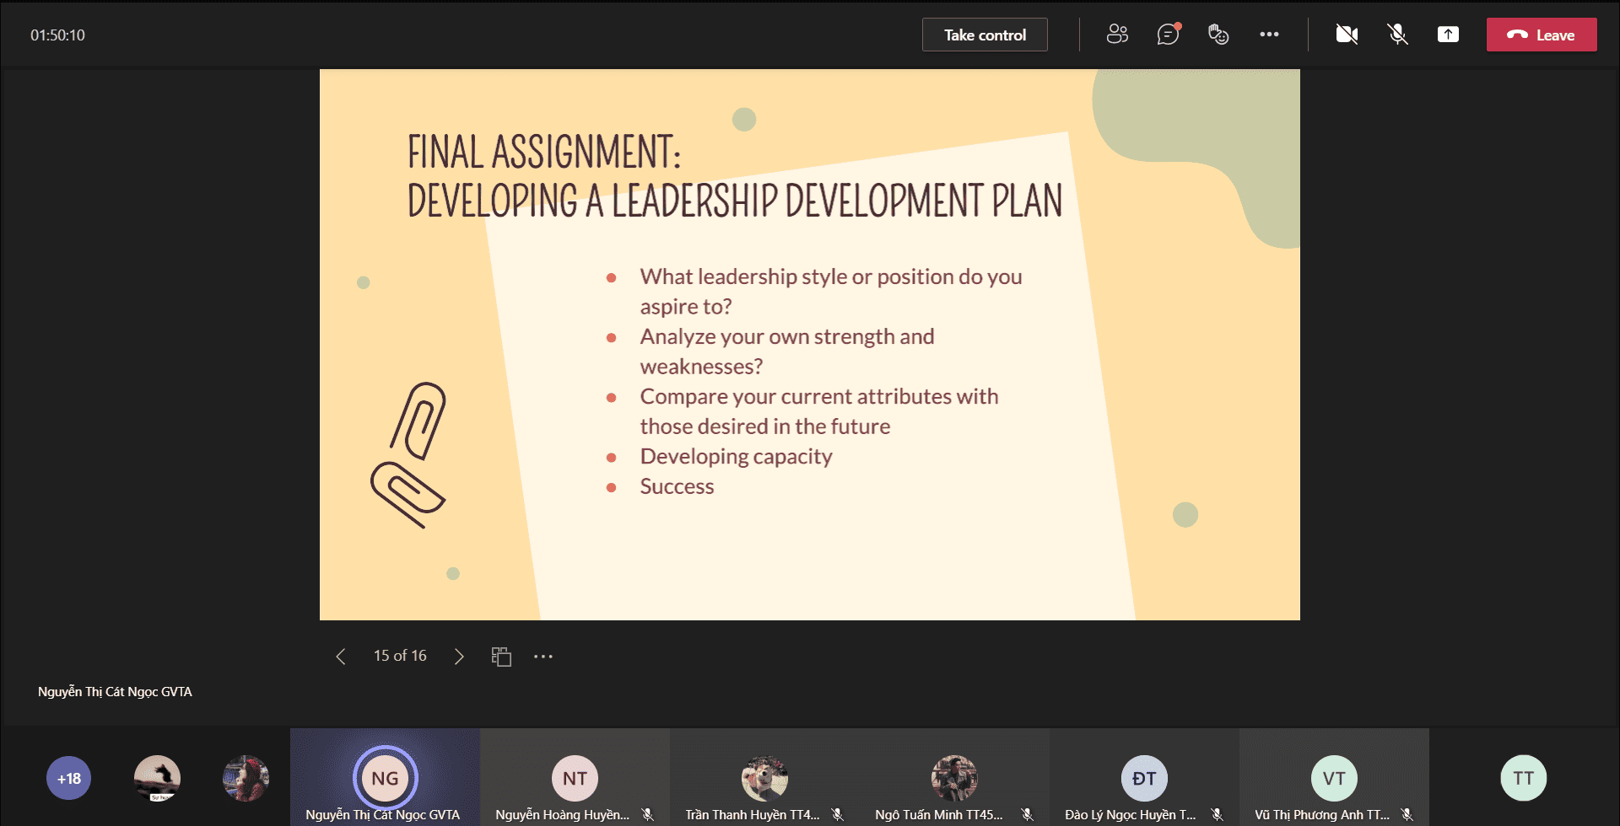Open the meeting chat
The image size is (1620, 826).
tap(1168, 35)
